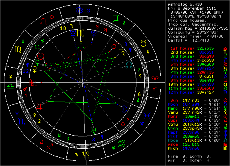Screen dimensions: 230x166
Task: Select the yellow Saturn glyph near Mars
Action: tap(122, 52)
